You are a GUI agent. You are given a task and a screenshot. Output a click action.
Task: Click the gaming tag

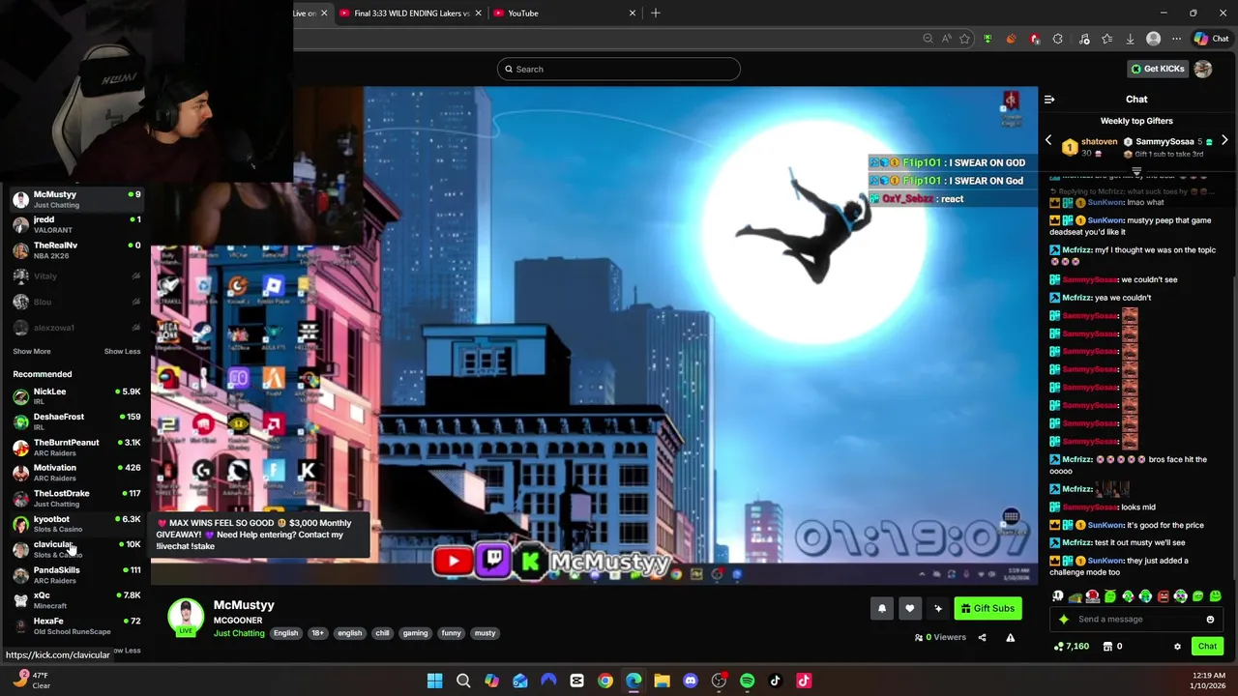click(x=415, y=633)
